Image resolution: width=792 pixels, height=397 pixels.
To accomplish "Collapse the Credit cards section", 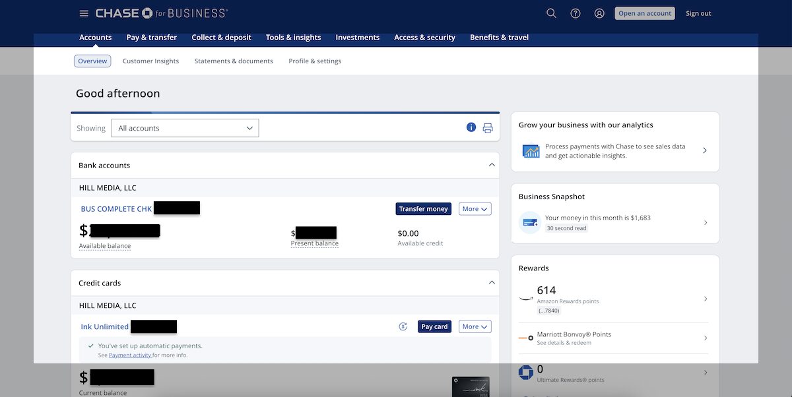I will click(x=492, y=282).
